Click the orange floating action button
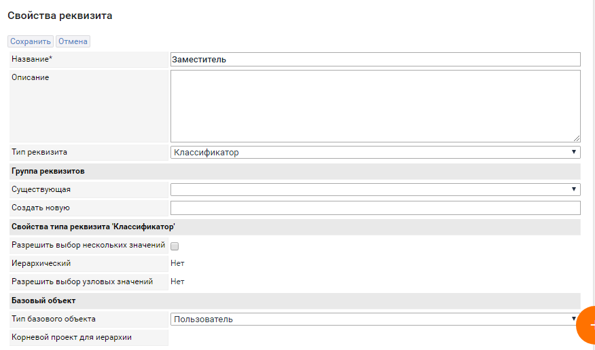The width and height of the screenshot is (595, 350). [587, 326]
